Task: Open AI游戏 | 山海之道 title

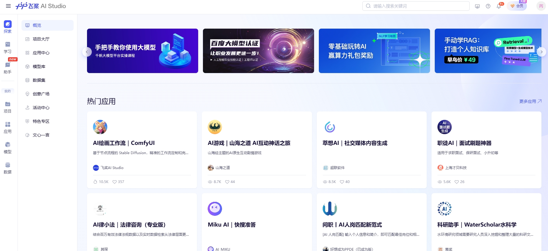Action: point(249,143)
